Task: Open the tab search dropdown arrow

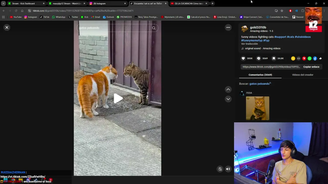Action: point(3,3)
